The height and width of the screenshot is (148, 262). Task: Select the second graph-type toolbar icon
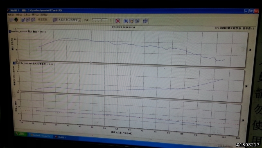pos(28,20)
